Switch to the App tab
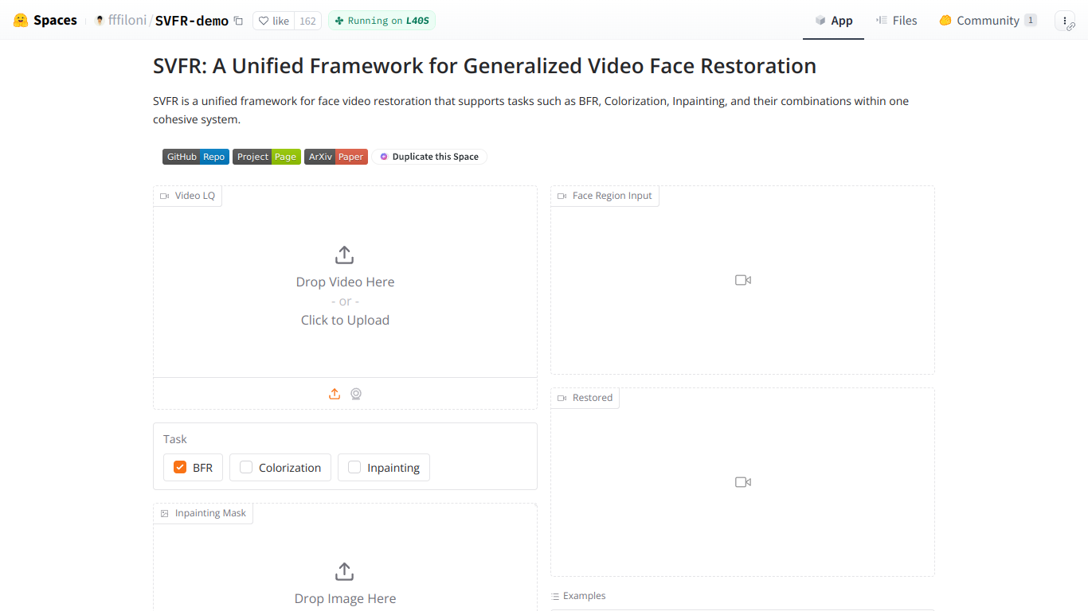1088x611 pixels. (833, 21)
